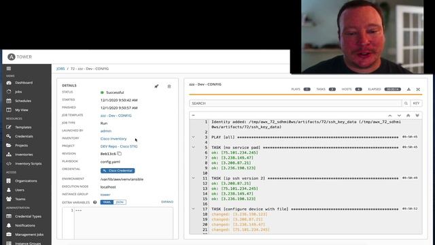Click the Extra Variables help icon
Image resolution: width=435 pixels, height=245 pixels.
click(x=95, y=202)
